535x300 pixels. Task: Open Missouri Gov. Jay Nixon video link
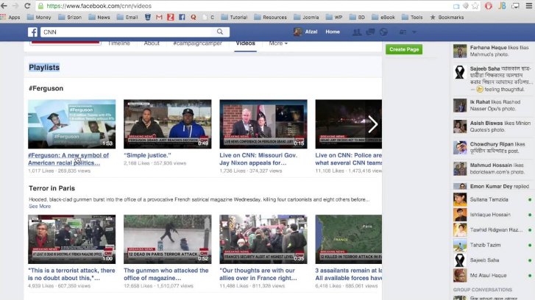coord(258,159)
